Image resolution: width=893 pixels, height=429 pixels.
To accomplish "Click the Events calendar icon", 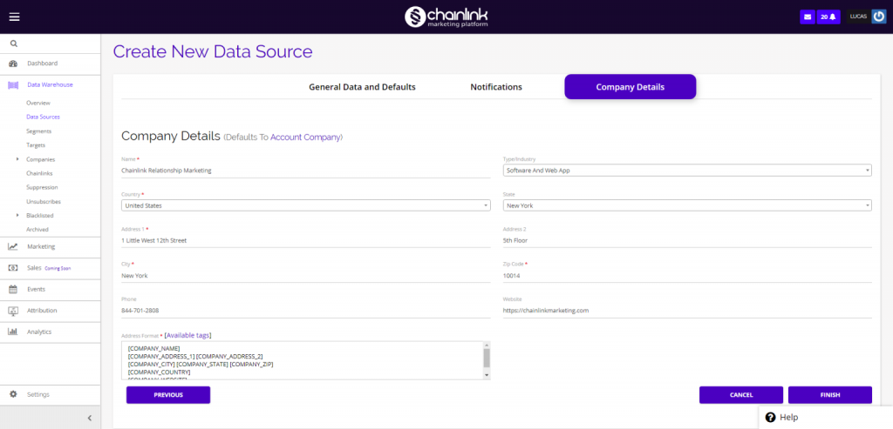I will coord(13,289).
